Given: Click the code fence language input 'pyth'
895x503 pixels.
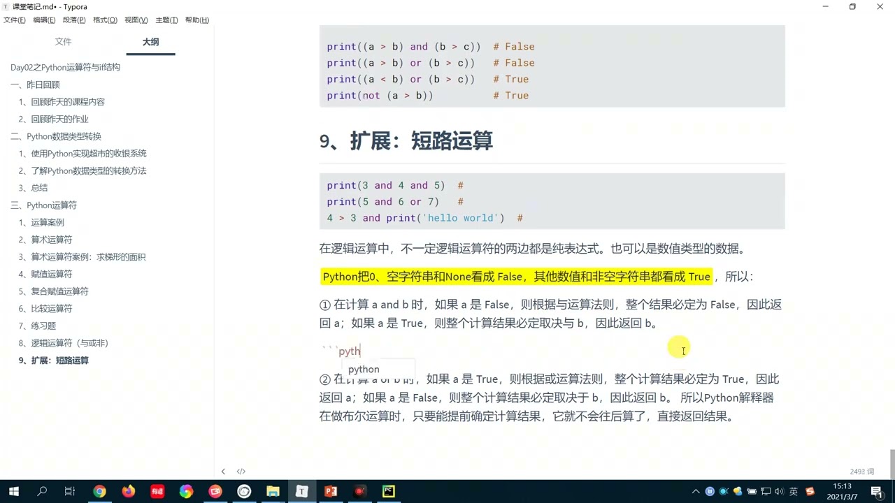Looking at the screenshot, I should 350,351.
